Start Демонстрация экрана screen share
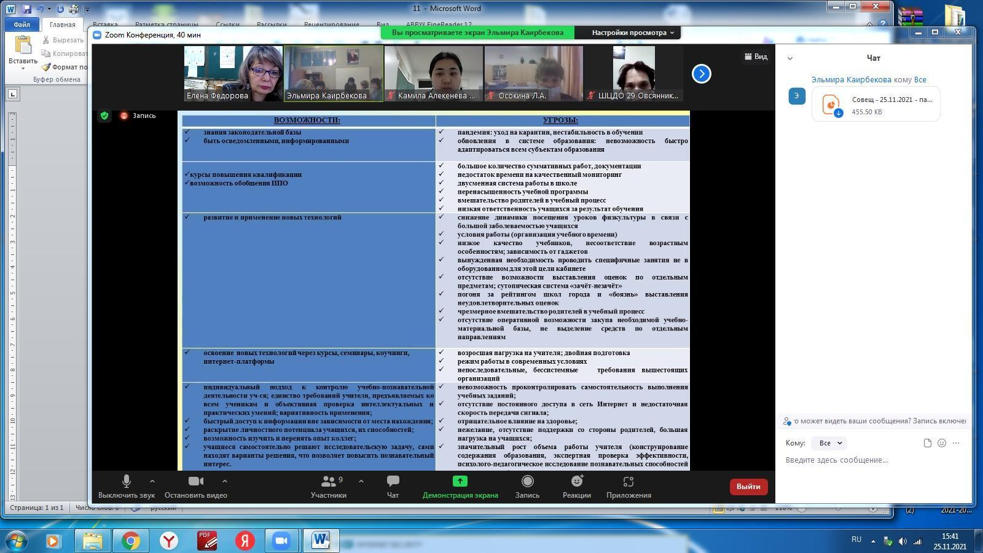Screen dimensions: 983x553 pyautogui.click(x=460, y=487)
